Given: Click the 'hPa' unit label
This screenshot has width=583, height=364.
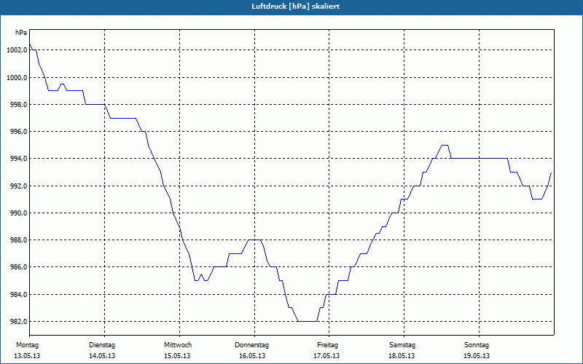Looking at the screenshot, I should [x=21, y=33].
